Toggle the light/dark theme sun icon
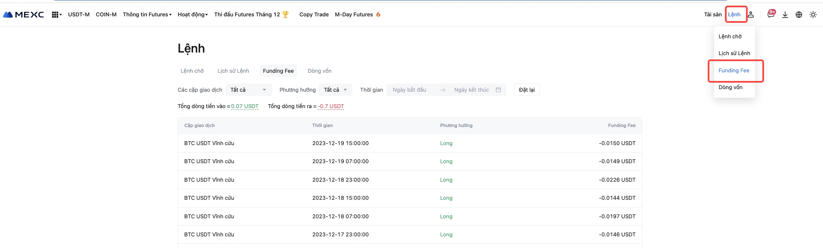Screen dimensions: 823x248 click(x=813, y=15)
